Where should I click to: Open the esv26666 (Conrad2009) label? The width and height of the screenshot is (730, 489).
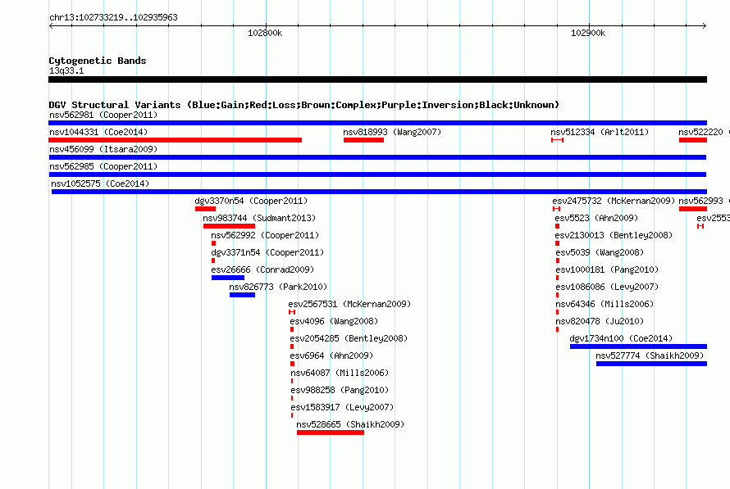(x=262, y=269)
